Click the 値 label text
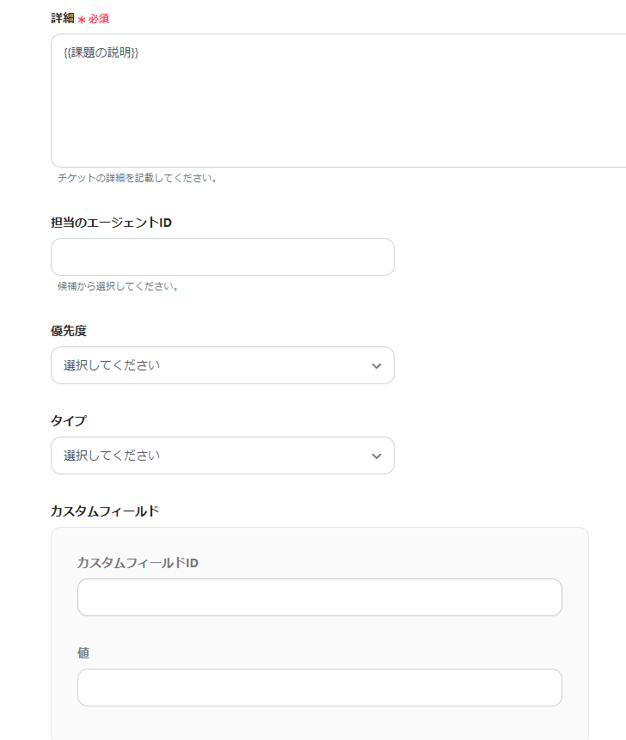This screenshot has height=740, width=626. tap(83, 653)
